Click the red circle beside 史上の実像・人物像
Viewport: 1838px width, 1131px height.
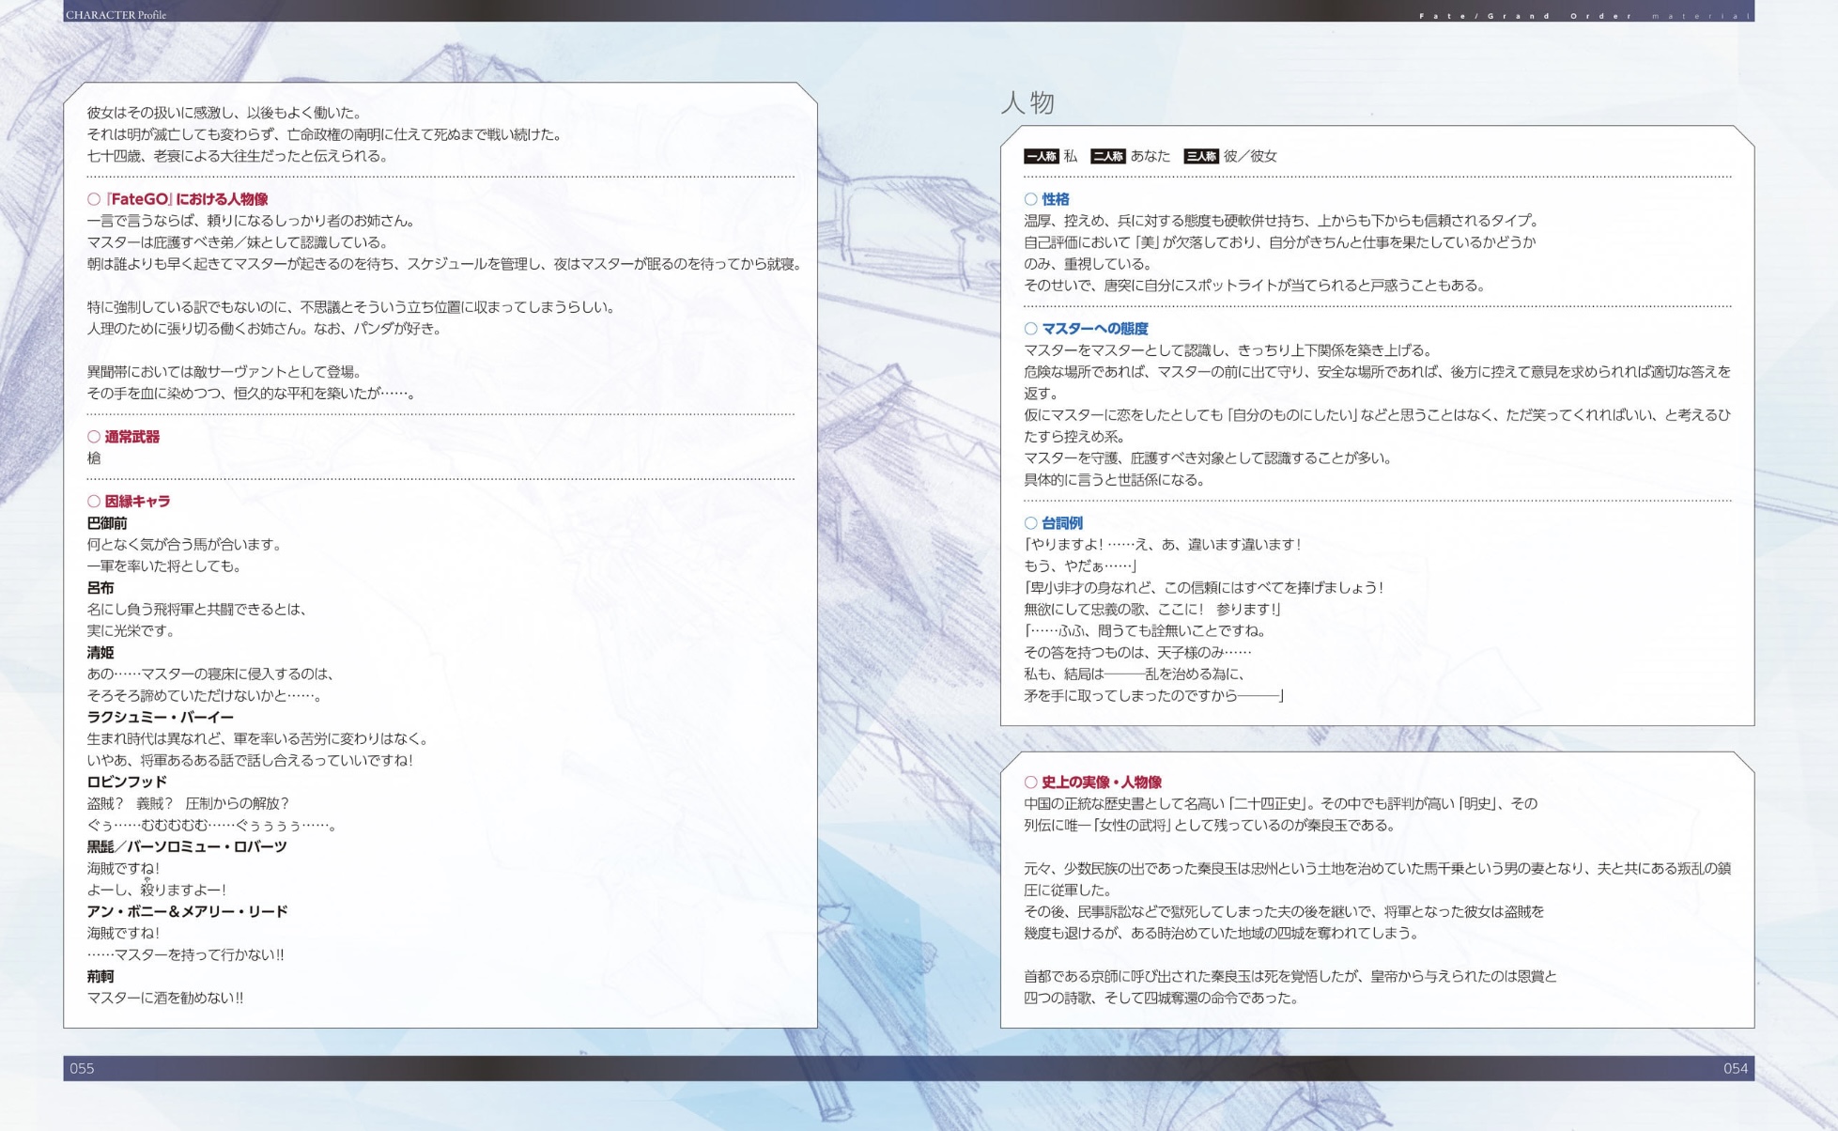coord(1030,782)
